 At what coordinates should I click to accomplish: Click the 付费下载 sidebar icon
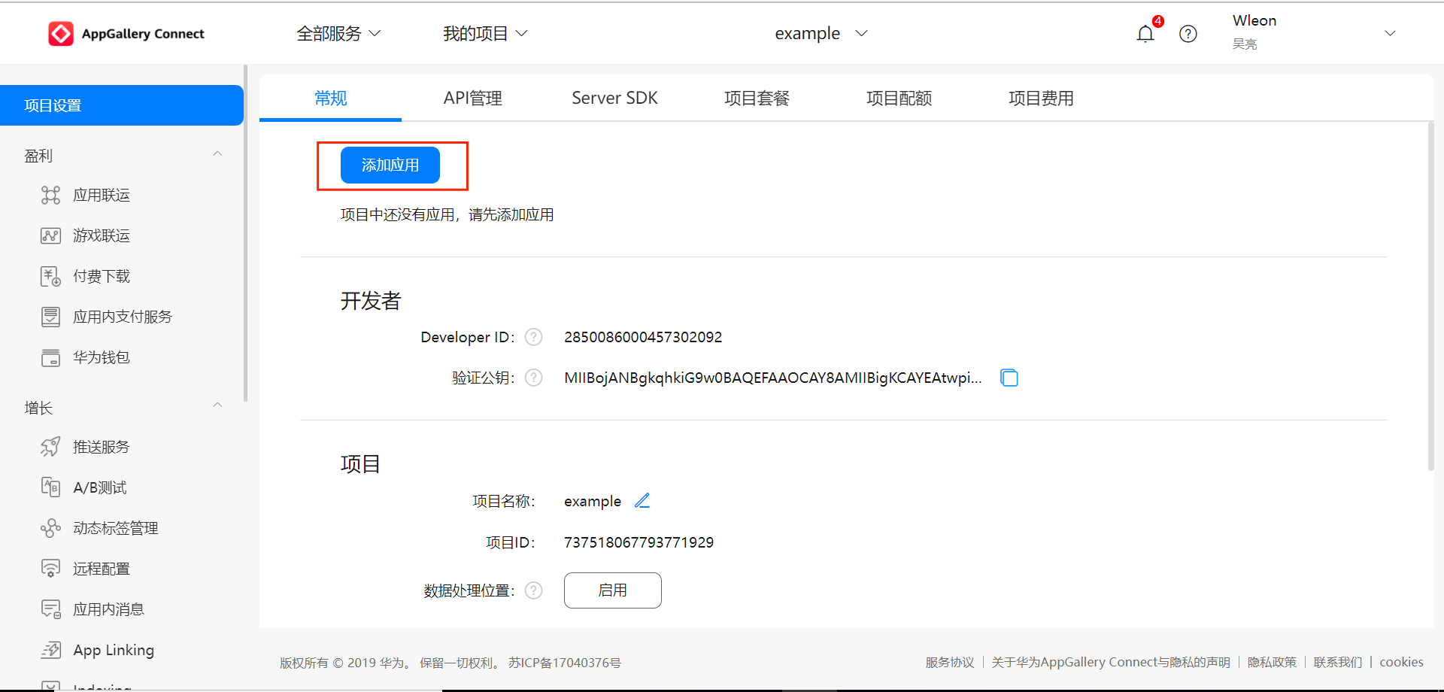[x=50, y=277]
